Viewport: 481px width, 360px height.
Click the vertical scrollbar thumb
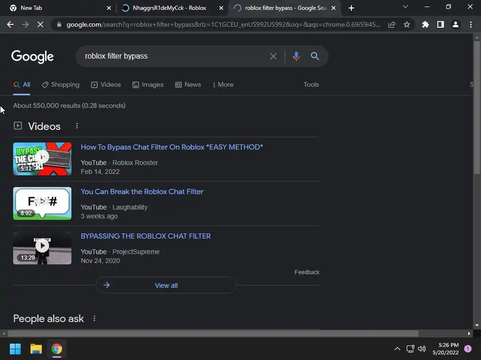pyautogui.click(x=477, y=107)
